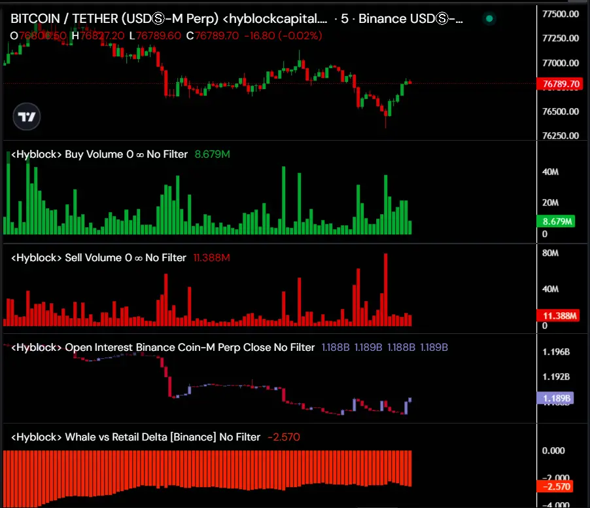The image size is (590, 508).
Task: Click the tallest red Sell Volume bar
Action: 386,289
